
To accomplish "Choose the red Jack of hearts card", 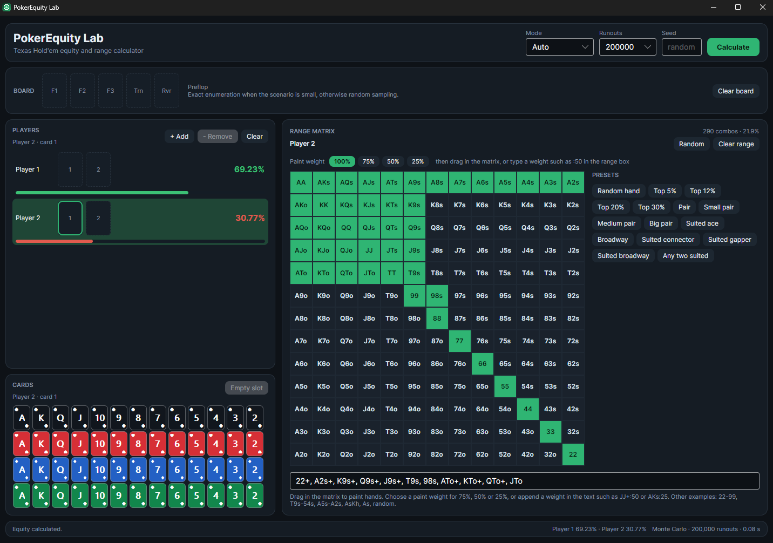I will (80, 444).
